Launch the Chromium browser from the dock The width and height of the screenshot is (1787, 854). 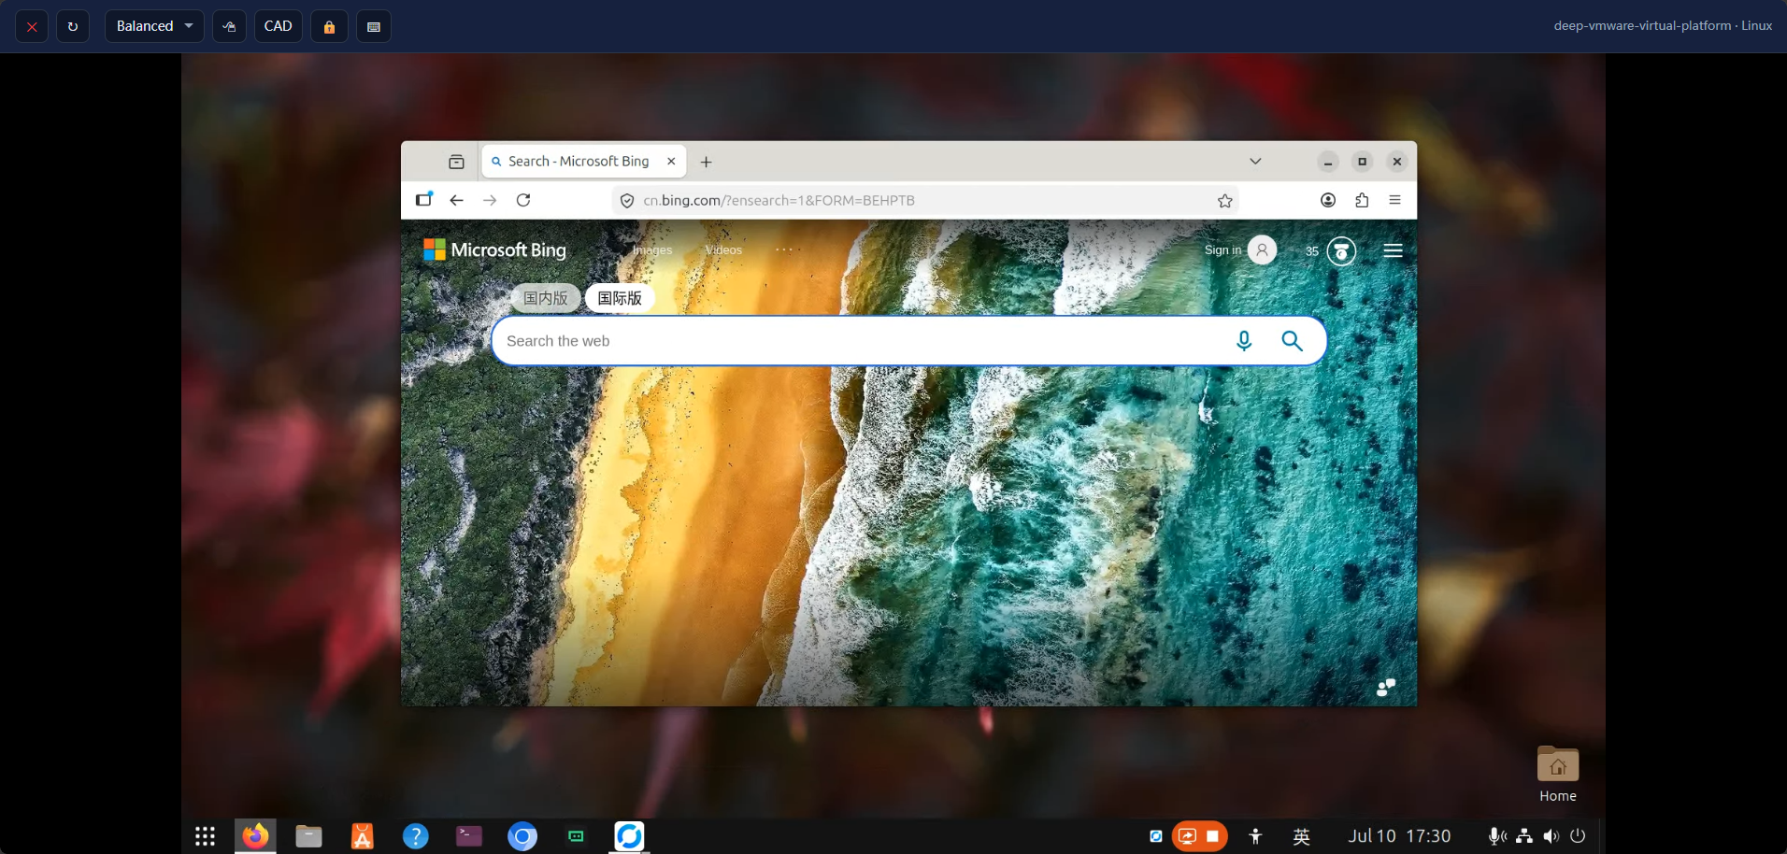(522, 836)
